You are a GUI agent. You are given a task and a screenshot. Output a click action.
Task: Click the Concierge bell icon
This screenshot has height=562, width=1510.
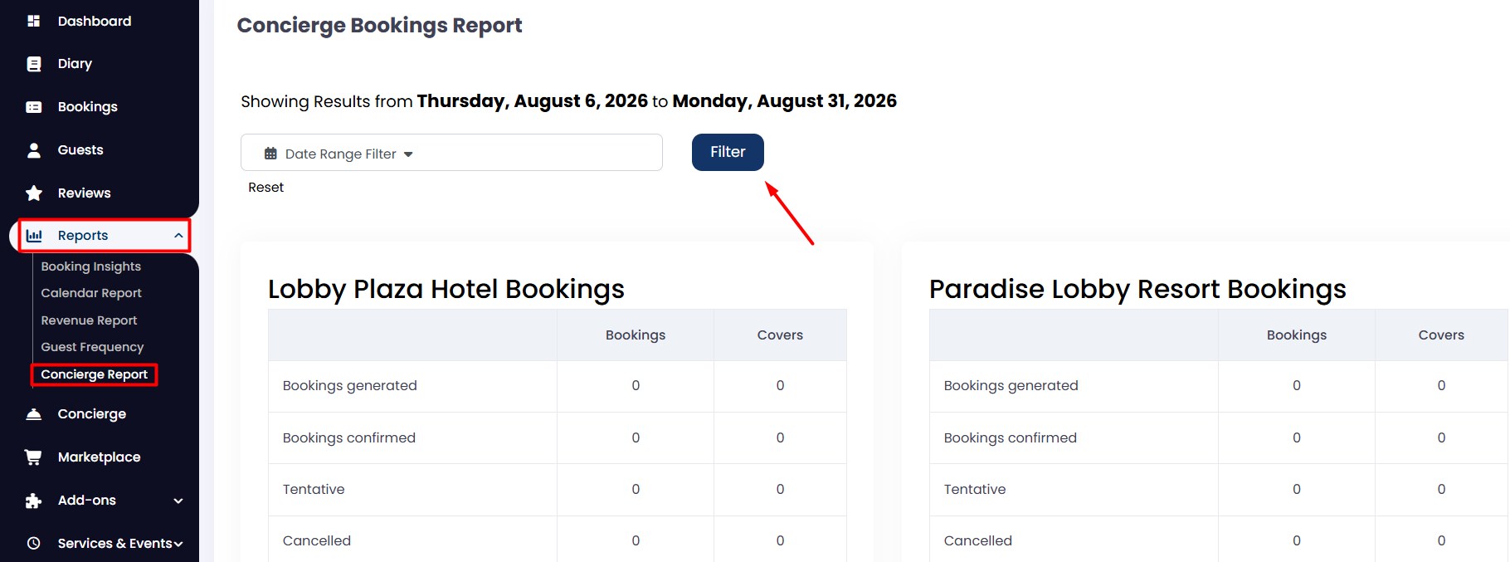click(x=34, y=414)
